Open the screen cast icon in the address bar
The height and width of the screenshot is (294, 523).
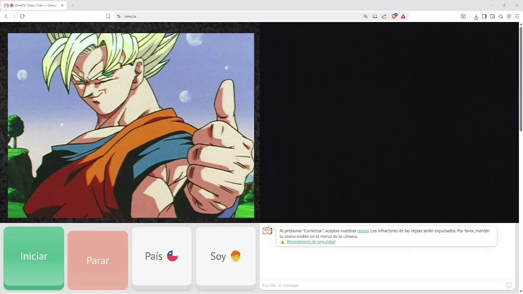(375, 16)
